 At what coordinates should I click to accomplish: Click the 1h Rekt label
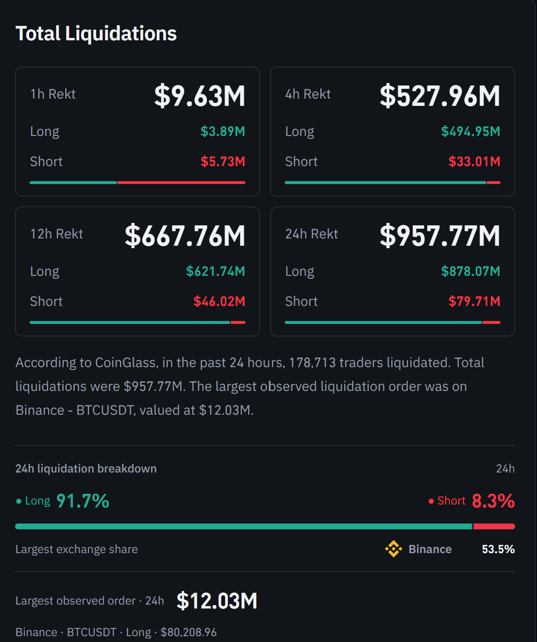coord(53,94)
